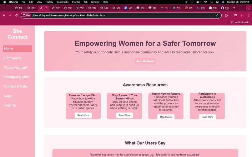
Task: Click the What Our Users Say heading
Action: pyautogui.click(x=145, y=143)
